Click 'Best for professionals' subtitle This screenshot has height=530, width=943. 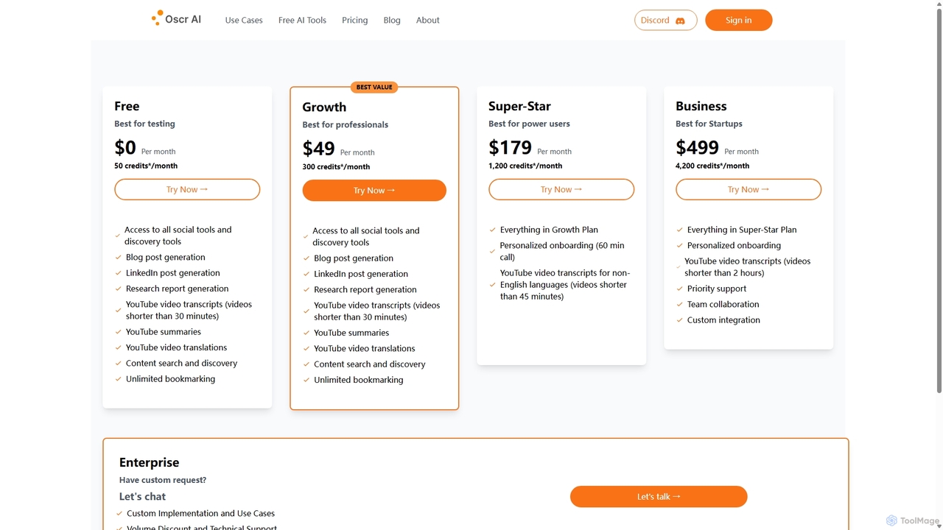point(345,124)
